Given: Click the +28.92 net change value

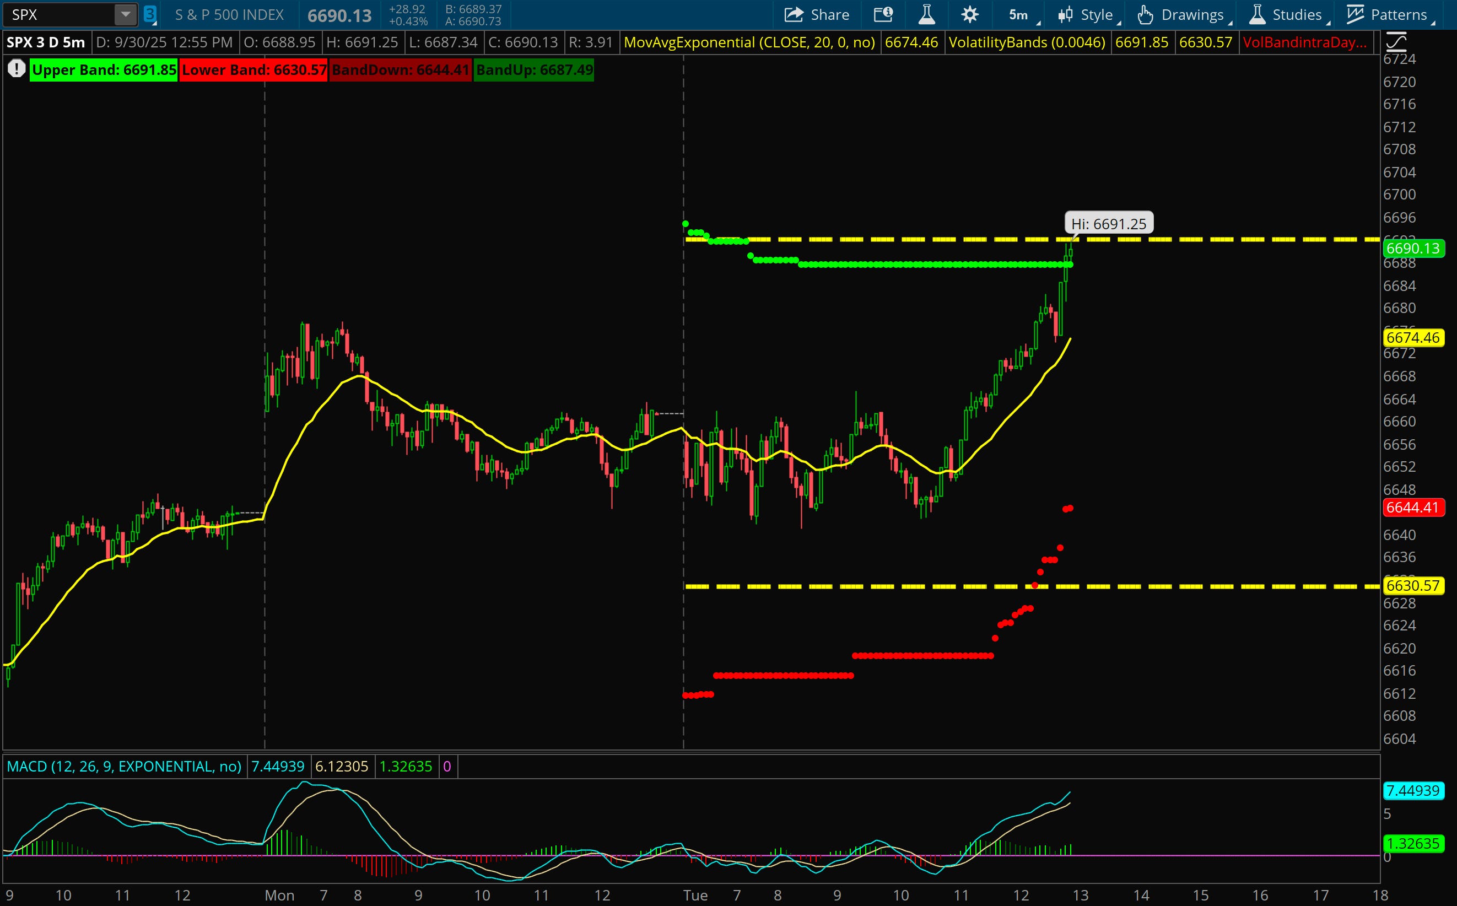Looking at the screenshot, I should [407, 9].
